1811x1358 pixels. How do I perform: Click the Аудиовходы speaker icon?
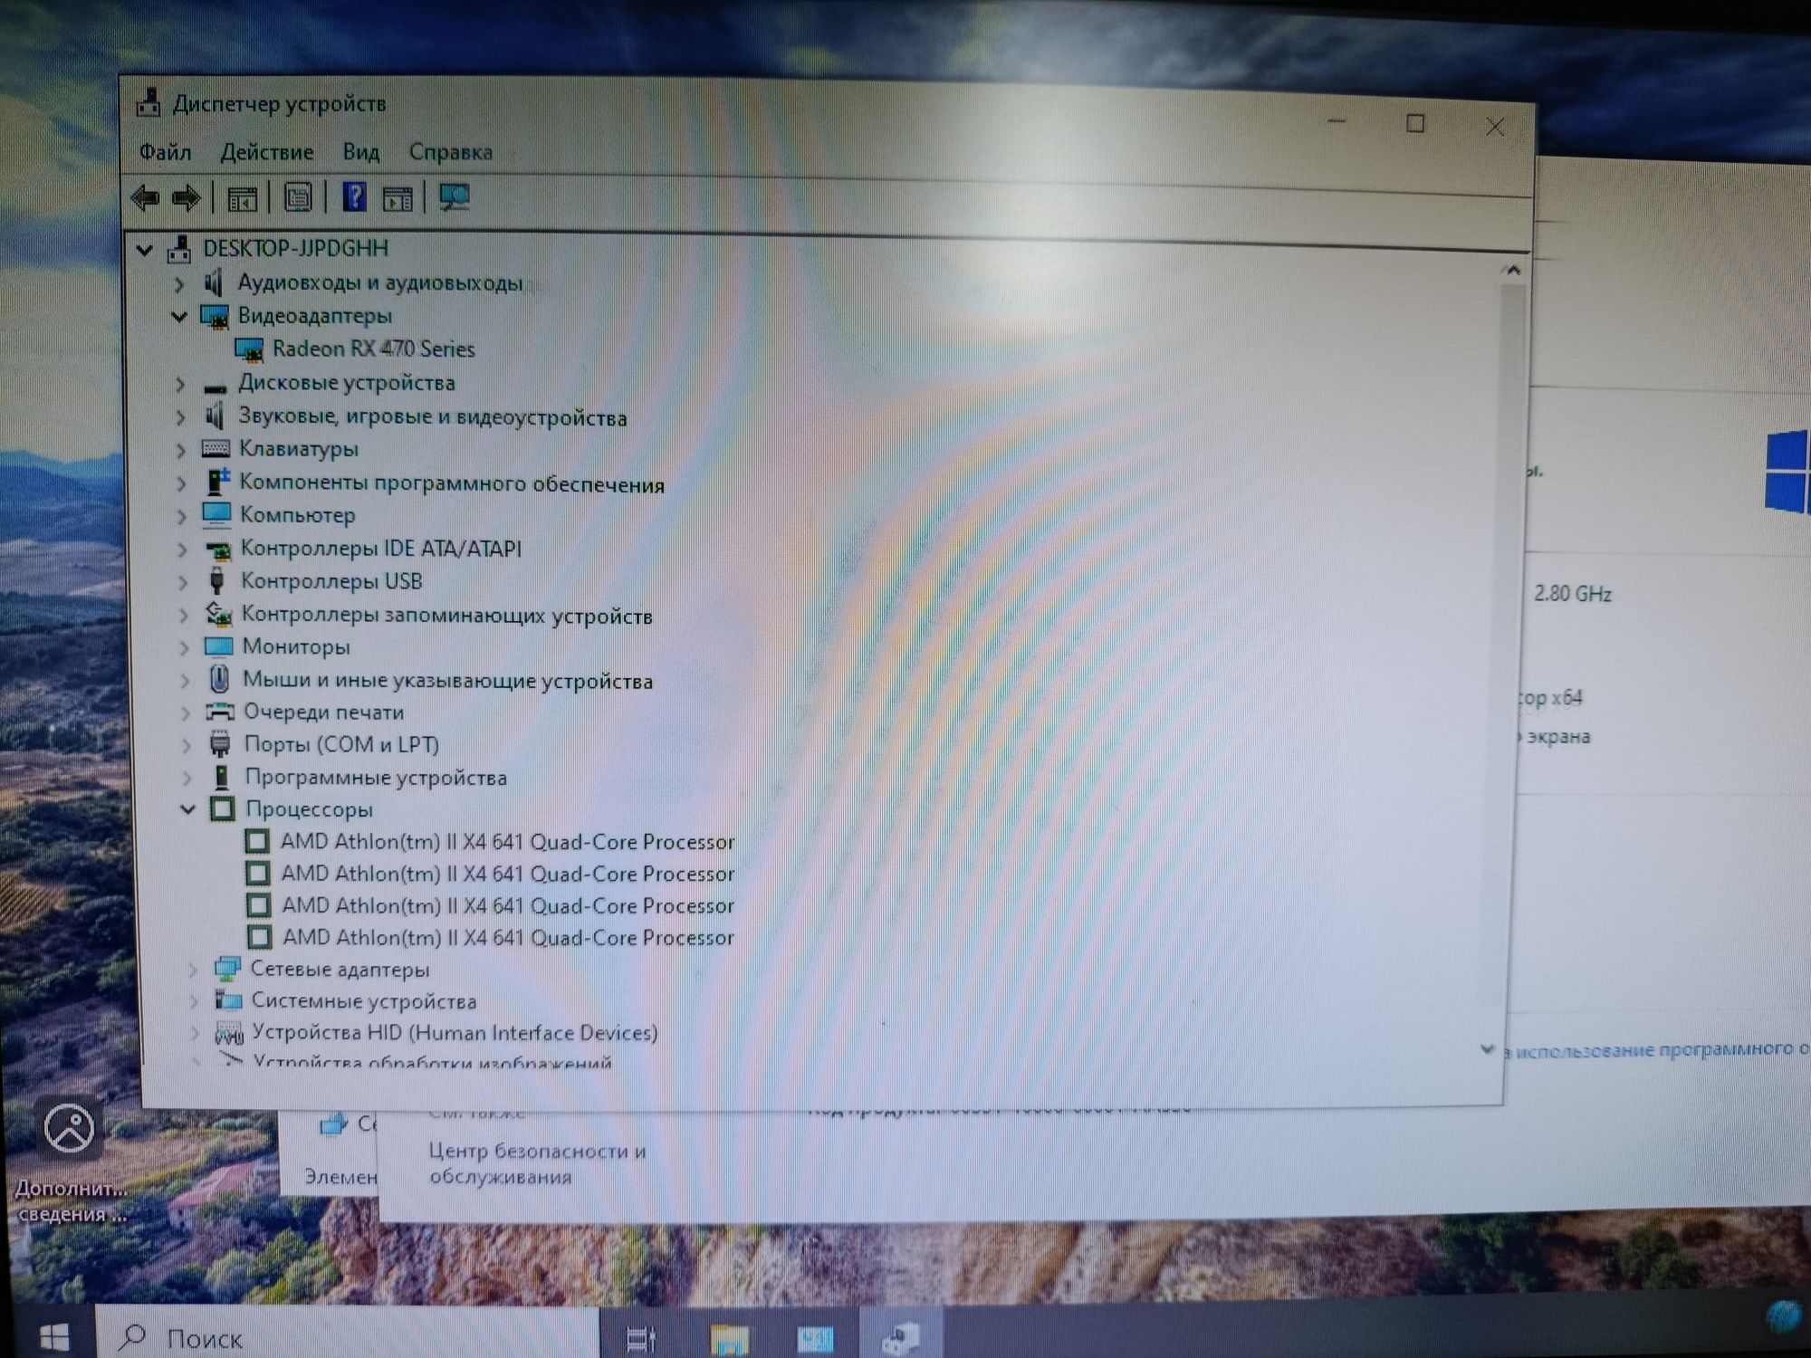214,282
